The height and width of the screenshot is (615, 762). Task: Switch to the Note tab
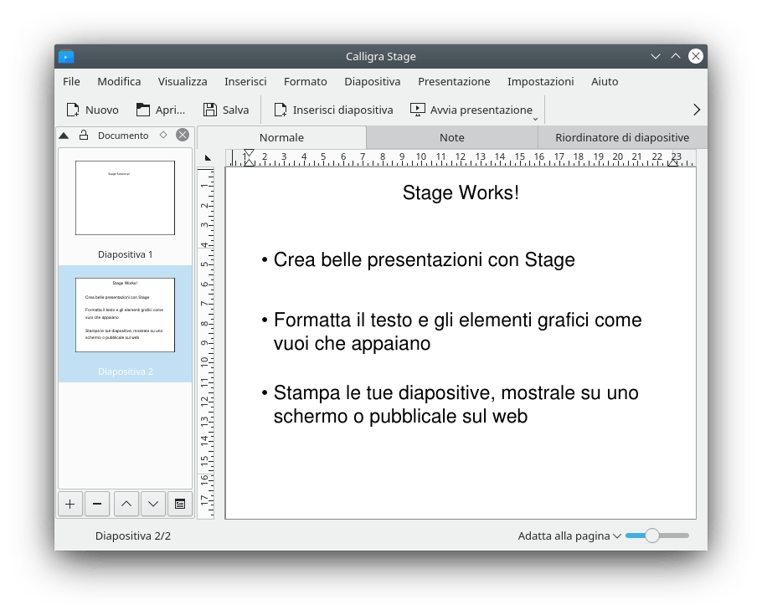coord(451,137)
